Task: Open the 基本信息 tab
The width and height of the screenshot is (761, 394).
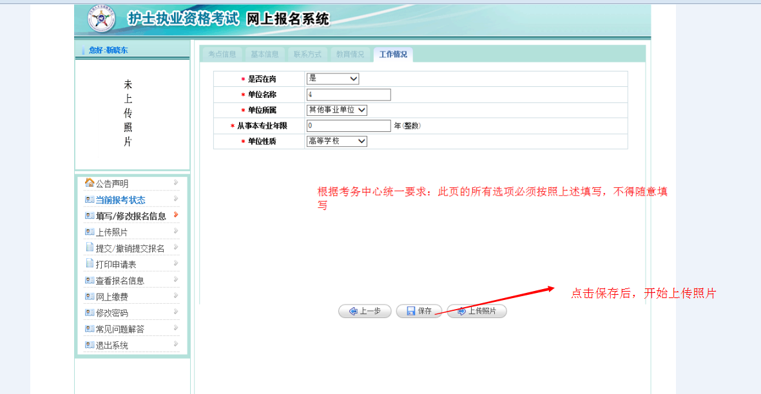Action: click(x=264, y=54)
